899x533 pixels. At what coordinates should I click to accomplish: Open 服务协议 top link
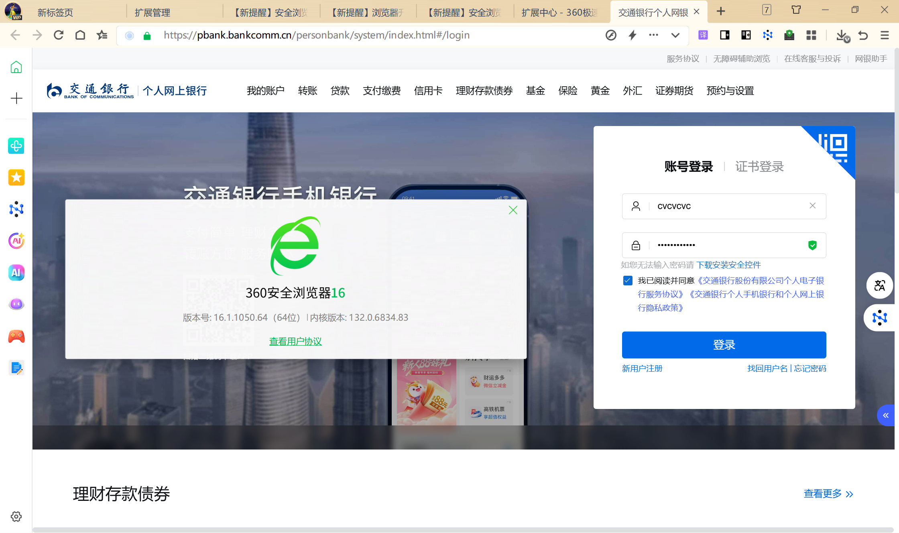(x=683, y=59)
